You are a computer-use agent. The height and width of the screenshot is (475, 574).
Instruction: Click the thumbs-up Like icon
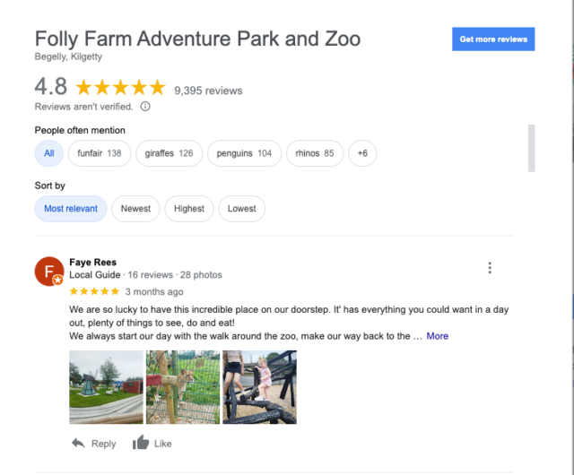click(141, 443)
